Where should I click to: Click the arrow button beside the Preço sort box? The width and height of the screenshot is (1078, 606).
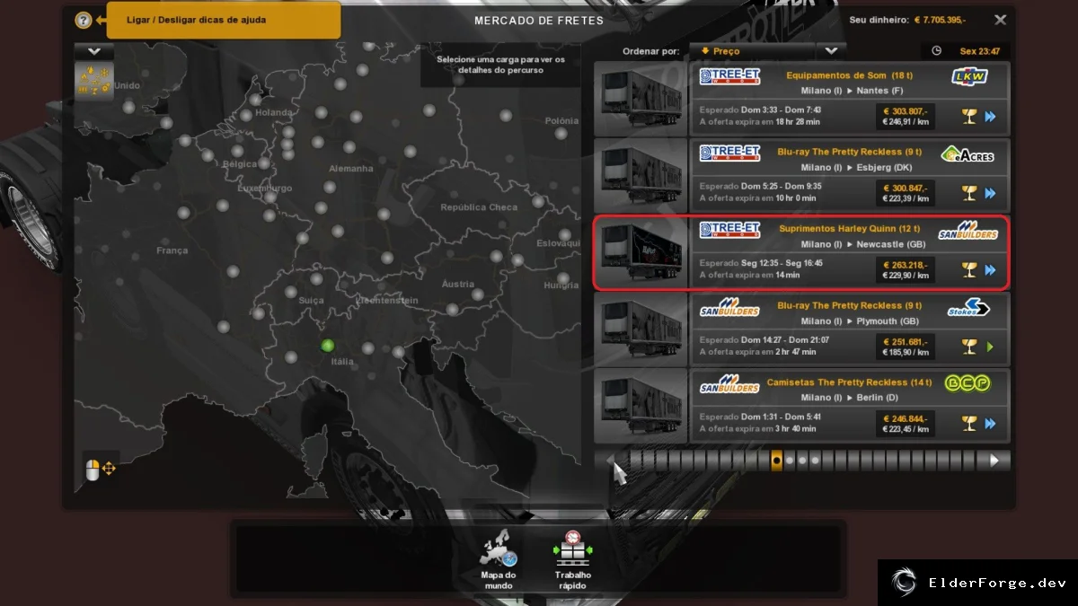click(831, 51)
